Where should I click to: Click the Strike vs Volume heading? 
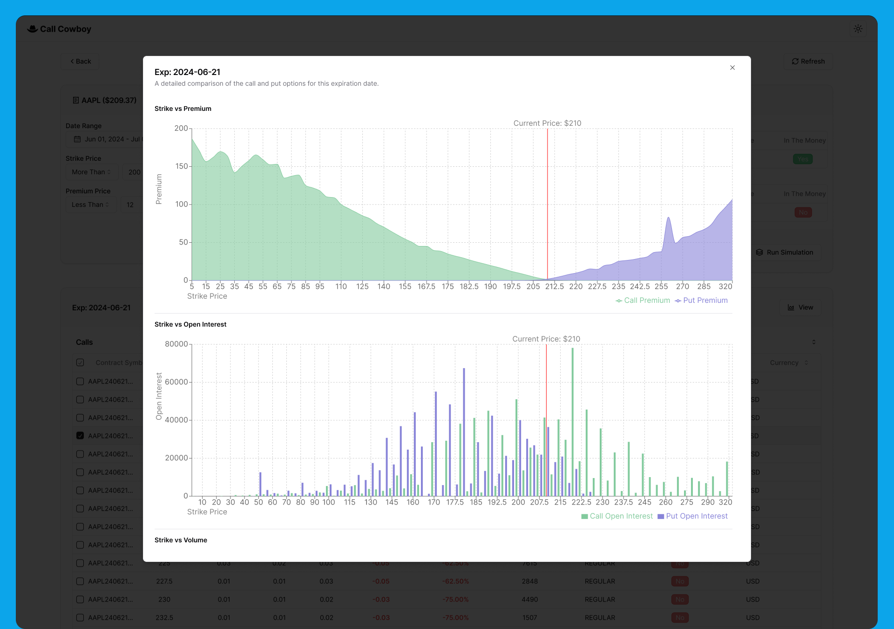click(181, 540)
